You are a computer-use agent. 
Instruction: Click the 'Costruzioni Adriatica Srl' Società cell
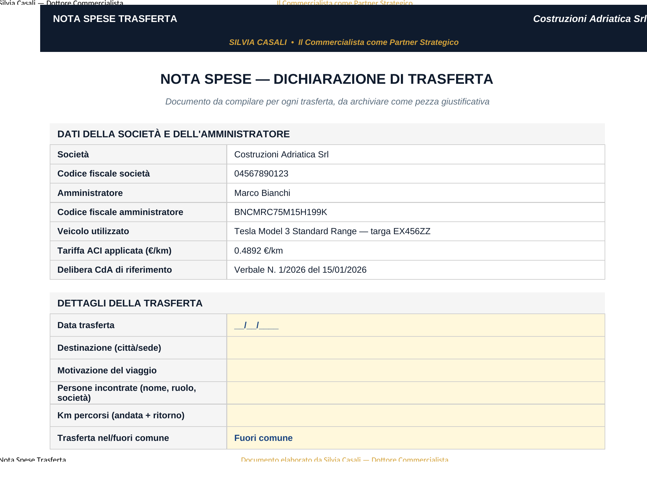416,155
